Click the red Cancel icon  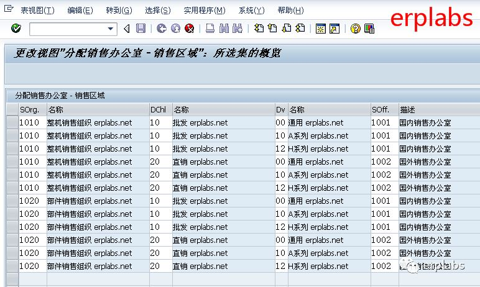pyautogui.click(x=190, y=29)
